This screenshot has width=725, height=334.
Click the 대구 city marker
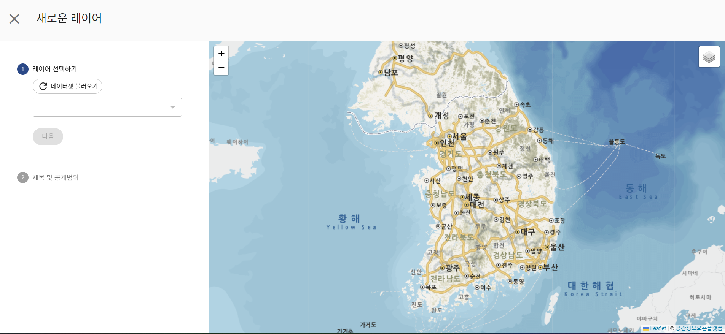[x=518, y=232]
